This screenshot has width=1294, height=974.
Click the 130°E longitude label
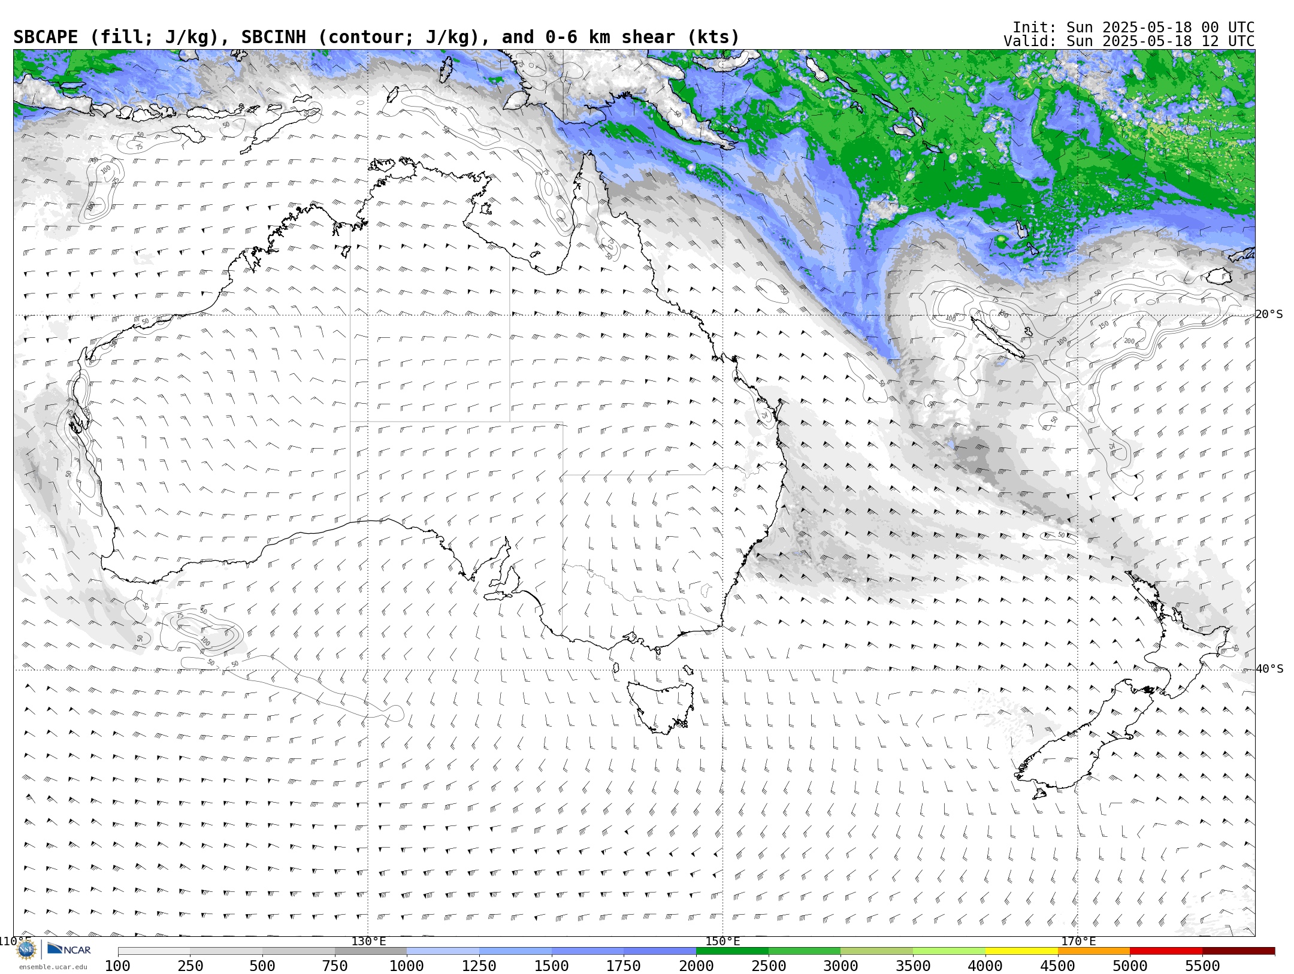click(x=368, y=941)
